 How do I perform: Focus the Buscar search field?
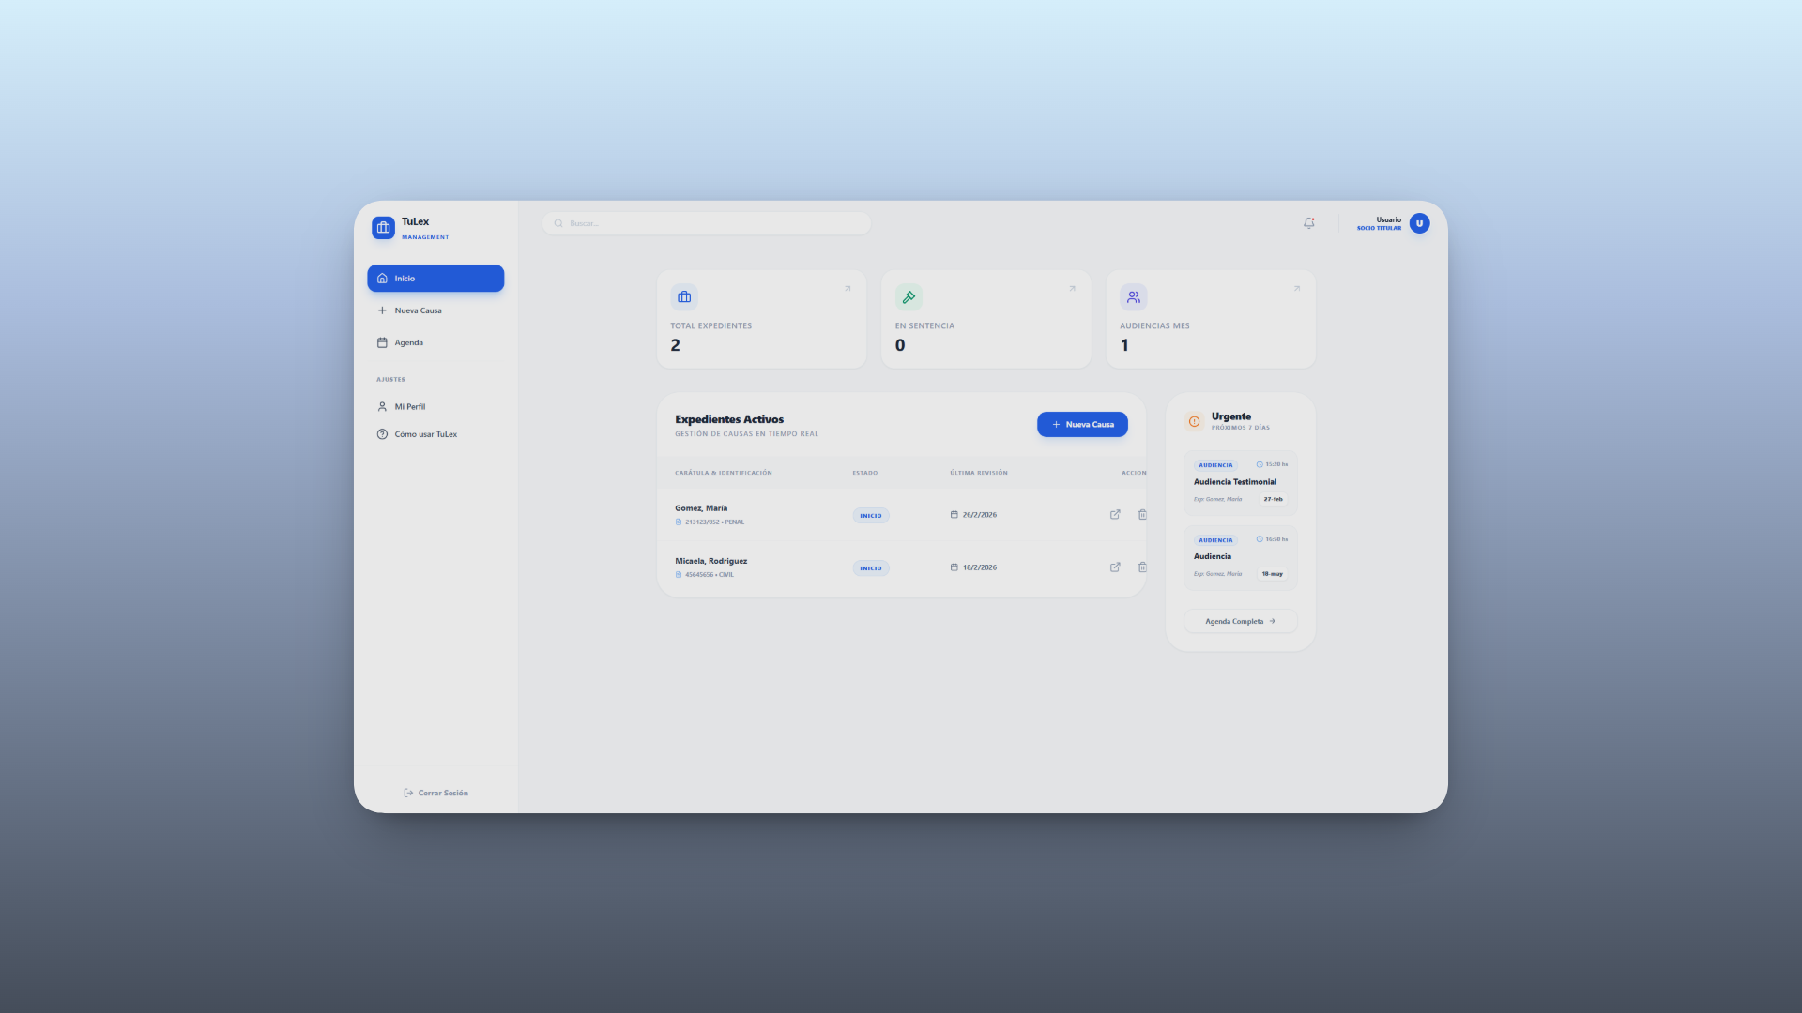coord(707,223)
